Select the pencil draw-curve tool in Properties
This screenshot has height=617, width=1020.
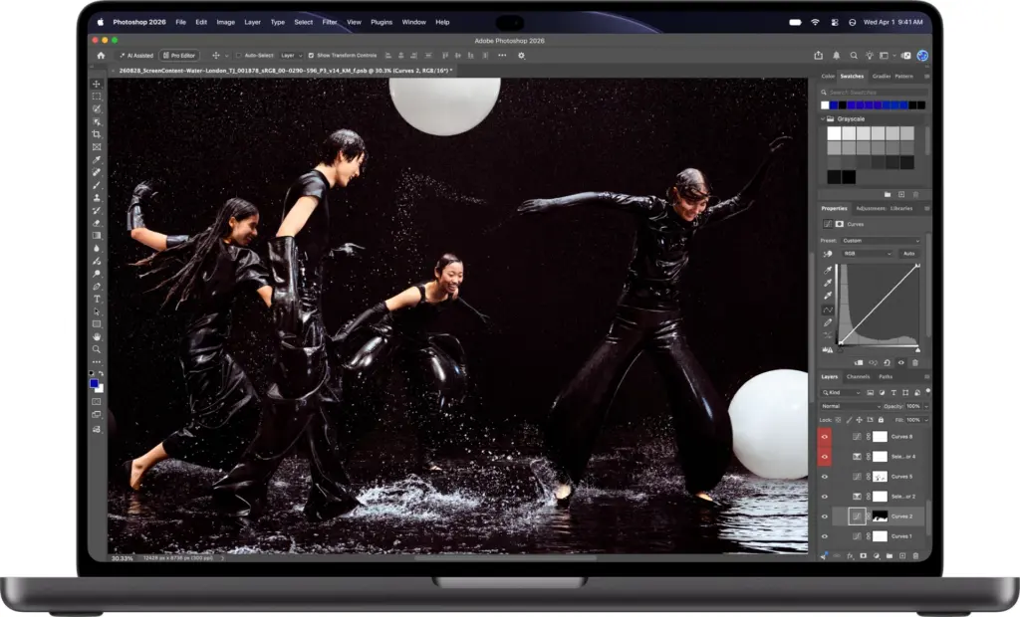(x=828, y=322)
